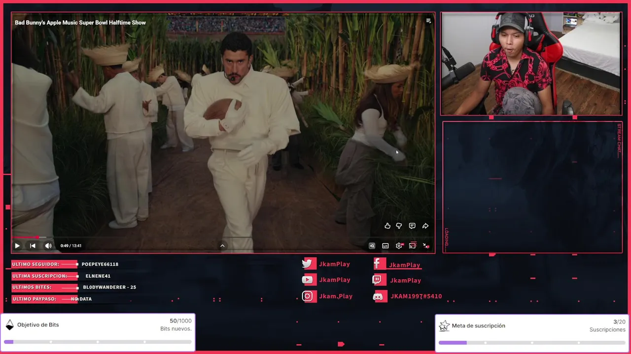Click the NO DATA value

coord(81,299)
